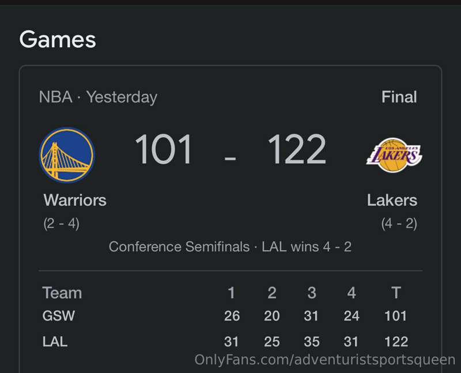Screen dimensions: 461x373
Task: Click the Team column header
Action: (62, 293)
